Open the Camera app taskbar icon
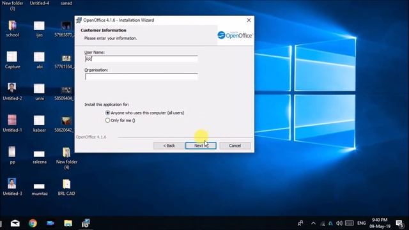Screen dimensions: 409x230 click(x=50, y=223)
